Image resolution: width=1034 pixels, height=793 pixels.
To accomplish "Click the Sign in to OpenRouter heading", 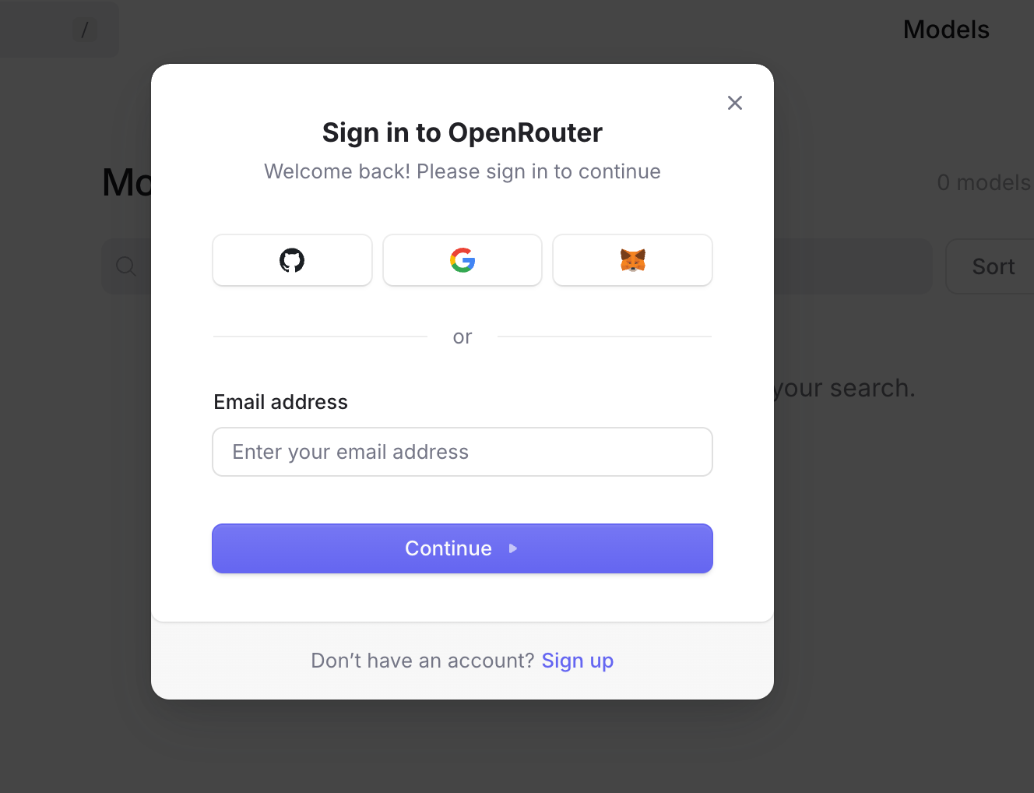I will pos(462,132).
